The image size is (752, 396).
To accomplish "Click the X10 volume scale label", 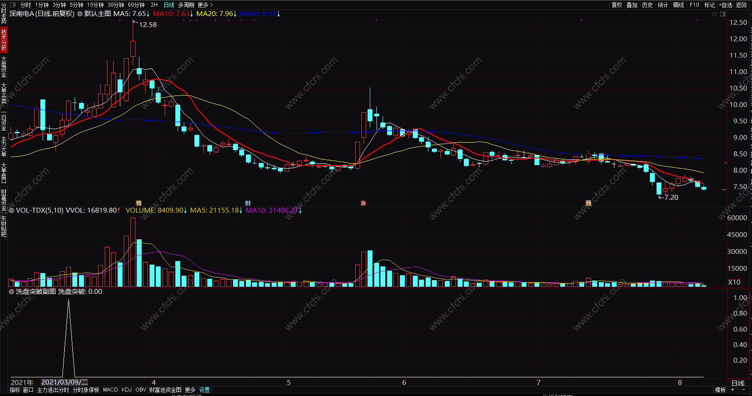I will (x=734, y=282).
